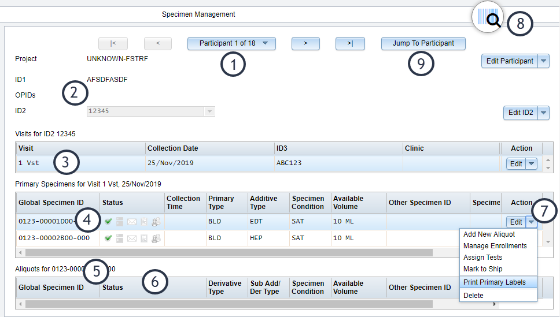560x317 pixels.
Task: Click Available Volume header in primary specimens table
Action: (359, 203)
